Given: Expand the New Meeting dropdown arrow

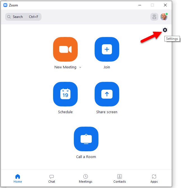Looking at the screenshot, I should coord(80,67).
